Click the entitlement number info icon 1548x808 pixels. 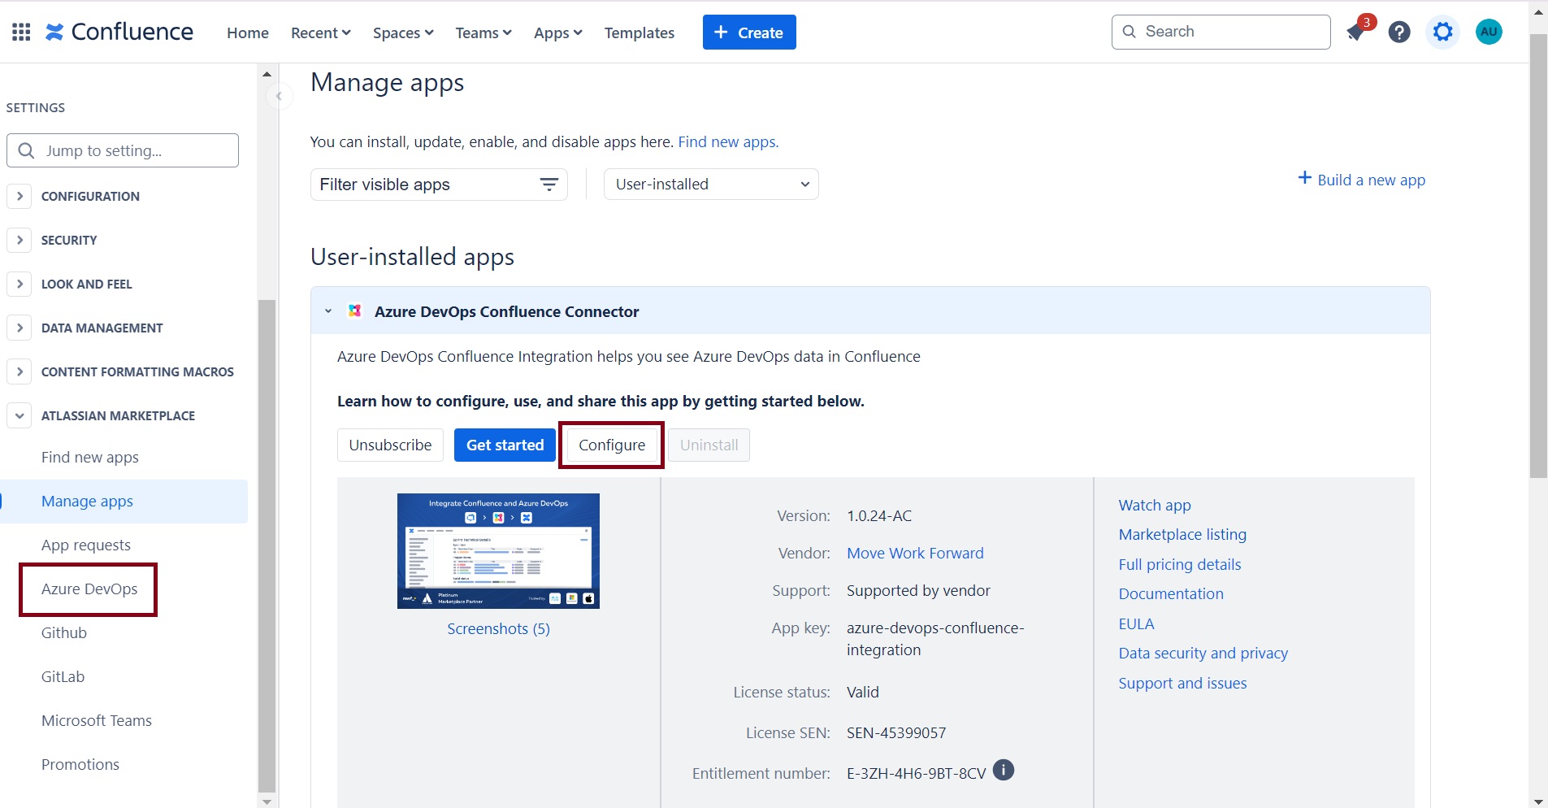[x=1004, y=770]
